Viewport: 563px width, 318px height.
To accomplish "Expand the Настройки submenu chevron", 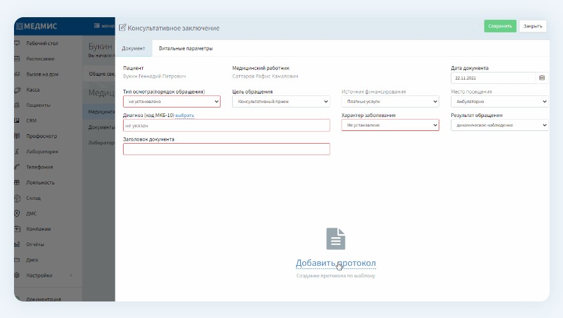I will (x=71, y=275).
